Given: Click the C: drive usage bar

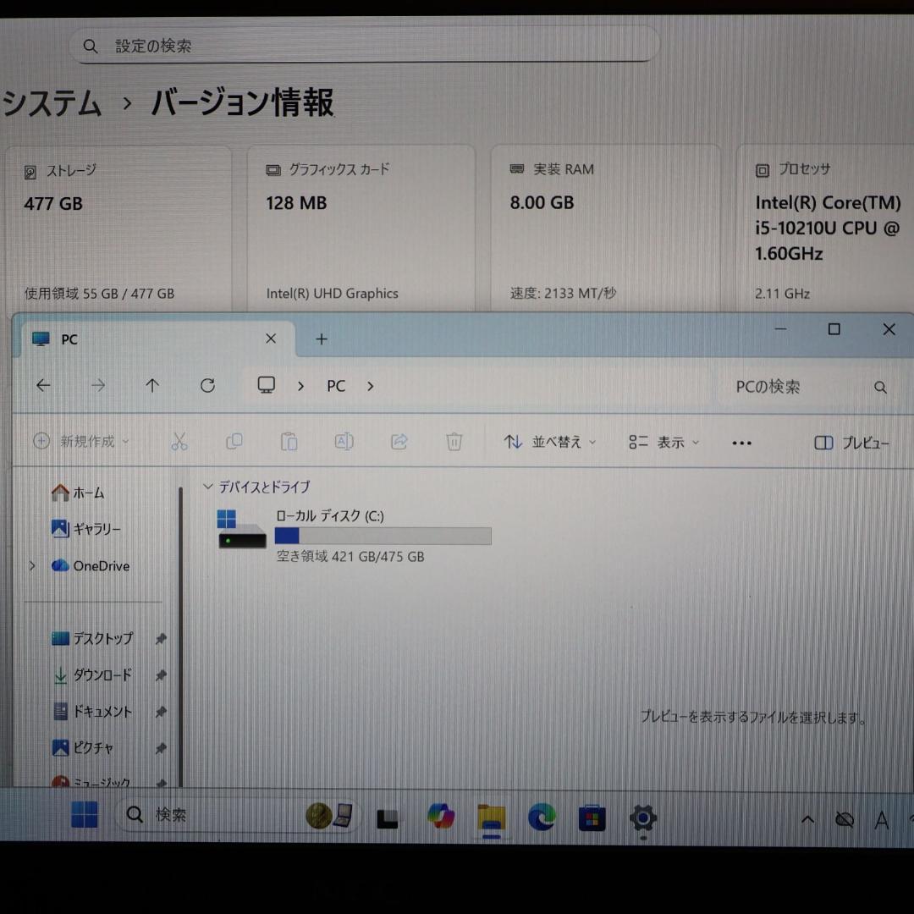Looking at the screenshot, I should pos(383,535).
